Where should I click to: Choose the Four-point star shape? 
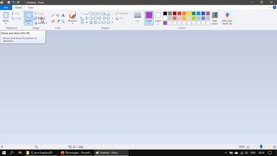click(87, 23)
